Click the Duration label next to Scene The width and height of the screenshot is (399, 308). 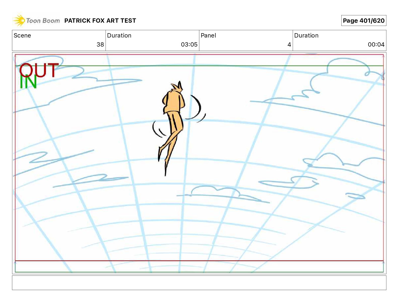pos(119,35)
